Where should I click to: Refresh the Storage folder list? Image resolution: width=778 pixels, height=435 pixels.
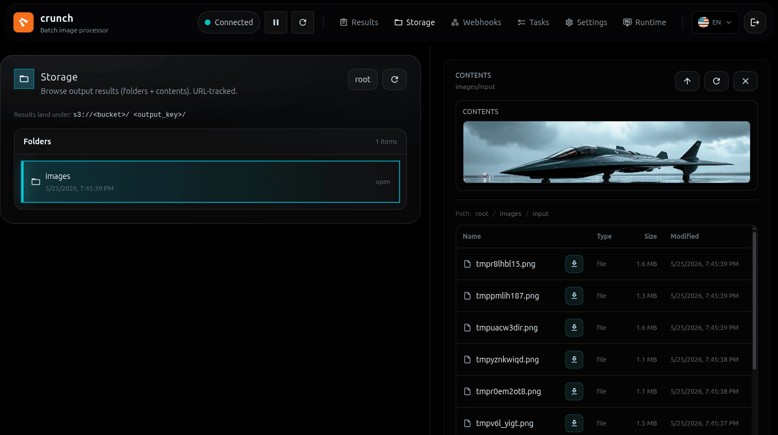[x=395, y=79]
